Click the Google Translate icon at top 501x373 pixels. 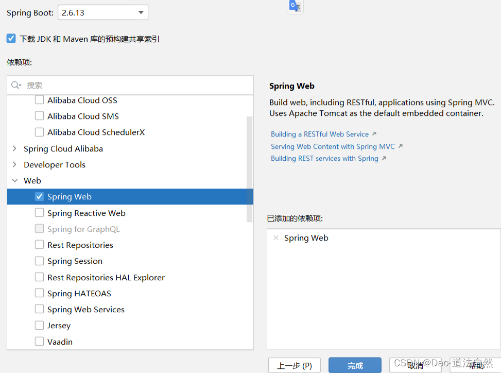(295, 6)
